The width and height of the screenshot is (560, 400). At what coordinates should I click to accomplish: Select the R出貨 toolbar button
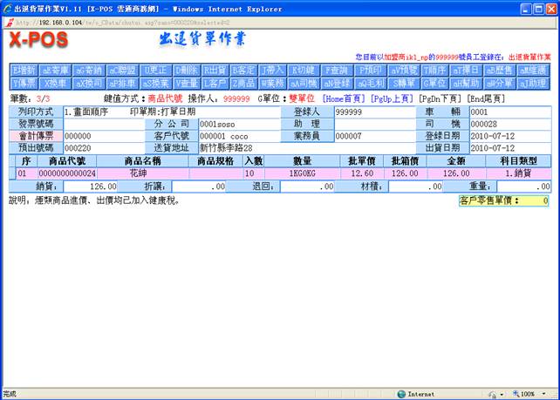215,71
